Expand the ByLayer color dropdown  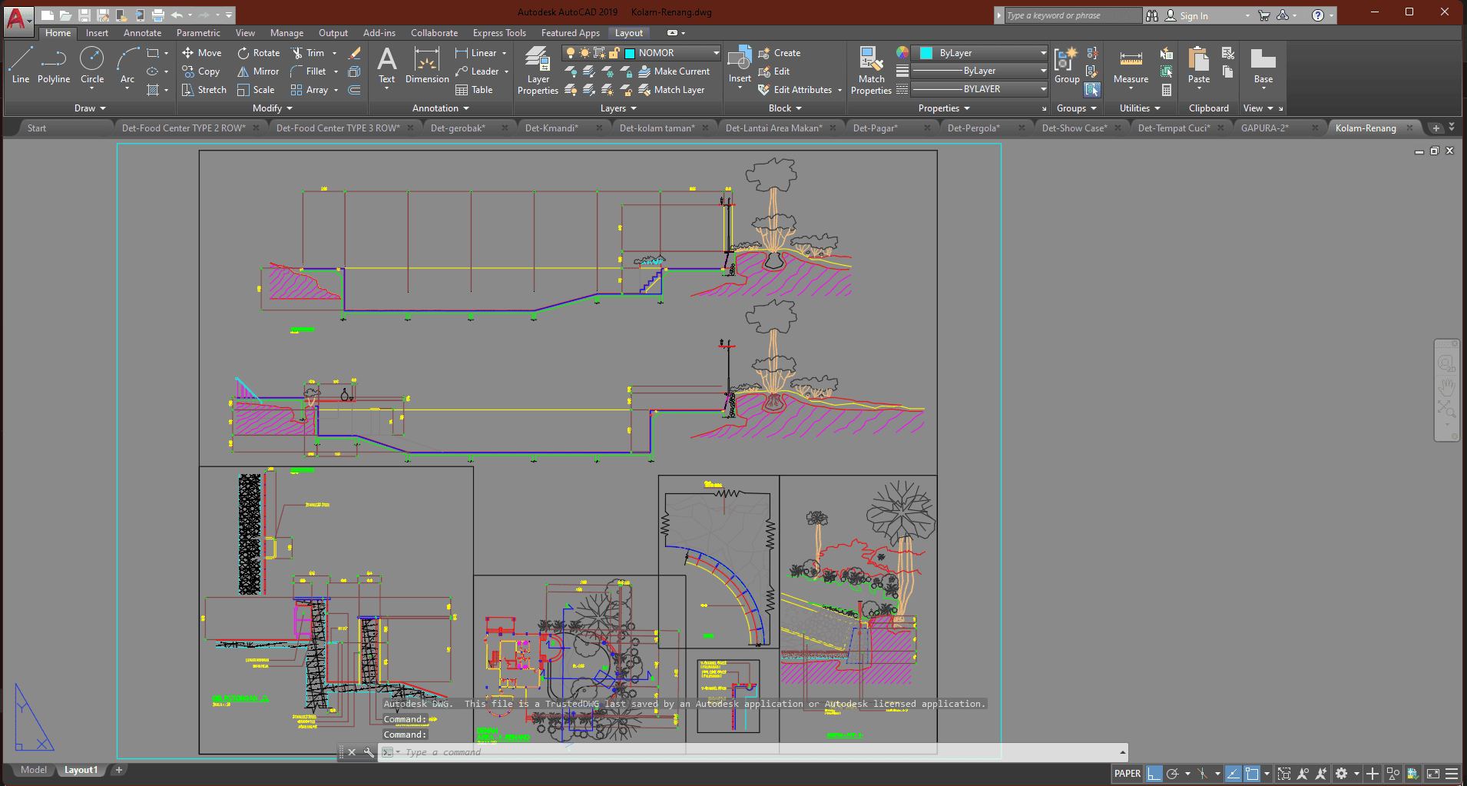point(1042,53)
